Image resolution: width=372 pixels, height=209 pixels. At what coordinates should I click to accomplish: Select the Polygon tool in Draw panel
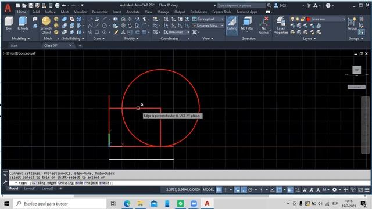click(91, 32)
